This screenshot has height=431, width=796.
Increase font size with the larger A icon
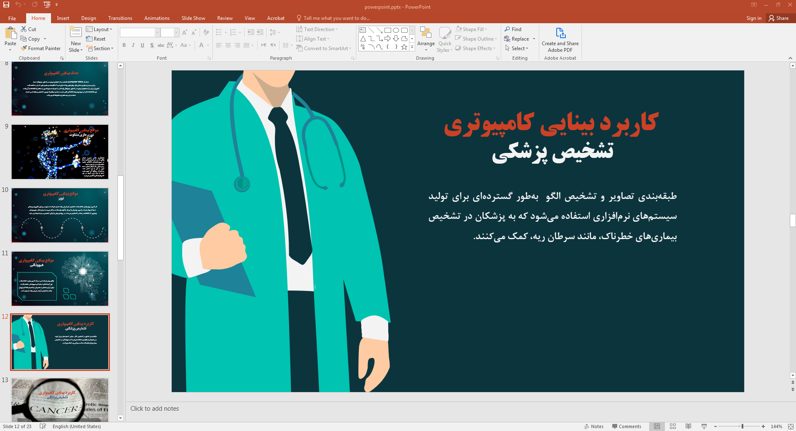click(x=185, y=32)
